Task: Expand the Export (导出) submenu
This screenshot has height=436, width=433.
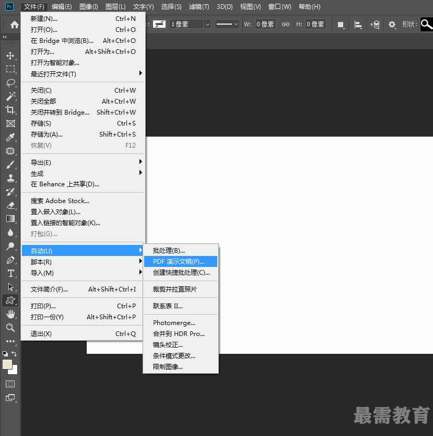Action: click(83, 162)
